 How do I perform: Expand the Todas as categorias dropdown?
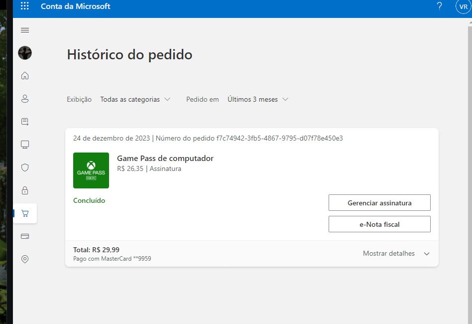point(135,99)
